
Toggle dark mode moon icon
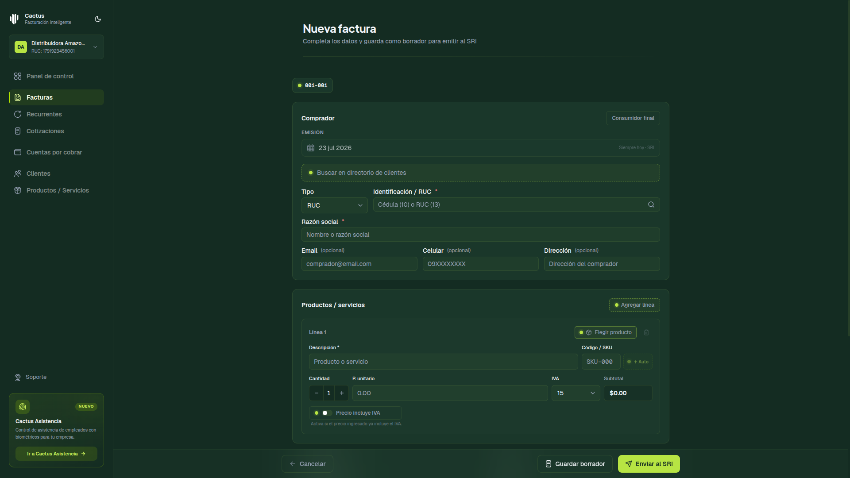[x=98, y=19]
